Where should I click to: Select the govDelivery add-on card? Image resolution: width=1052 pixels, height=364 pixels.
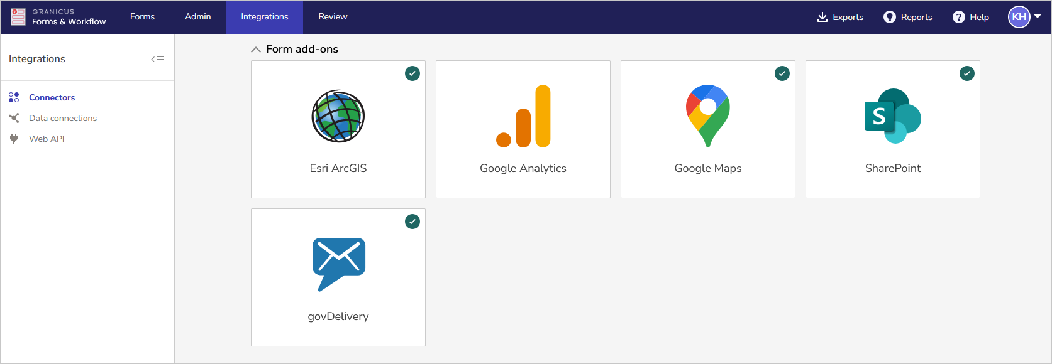pyautogui.click(x=338, y=277)
